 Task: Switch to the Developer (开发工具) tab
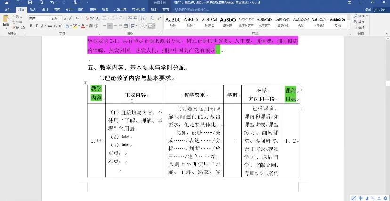tap(120, 10)
